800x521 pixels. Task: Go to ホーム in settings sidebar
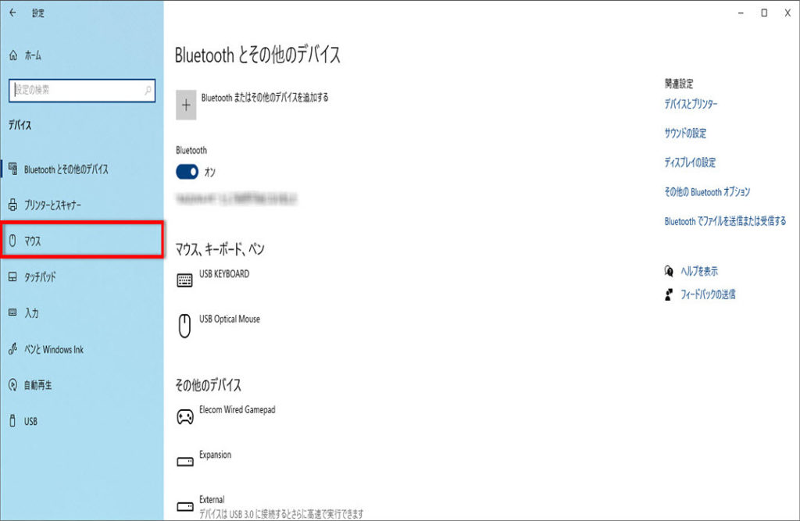(x=32, y=55)
